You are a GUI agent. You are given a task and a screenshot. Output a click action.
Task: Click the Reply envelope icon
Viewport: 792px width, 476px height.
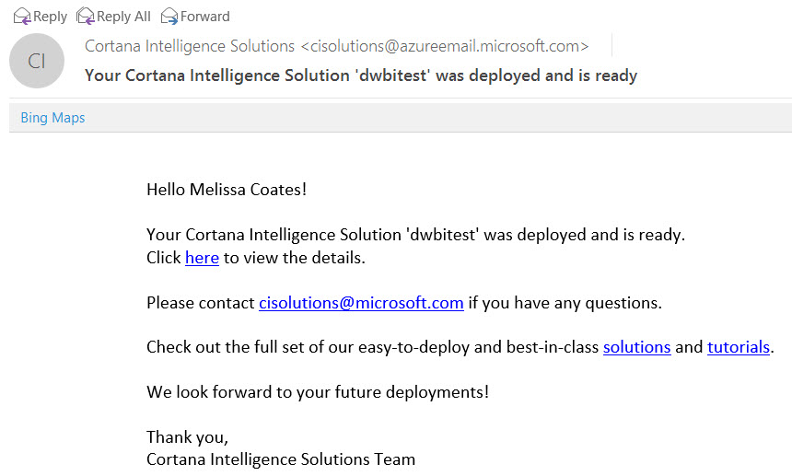coord(22,17)
